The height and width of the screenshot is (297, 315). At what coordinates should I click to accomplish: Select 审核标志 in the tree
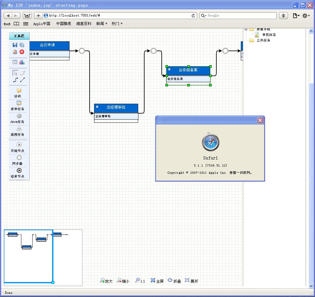click(x=268, y=35)
